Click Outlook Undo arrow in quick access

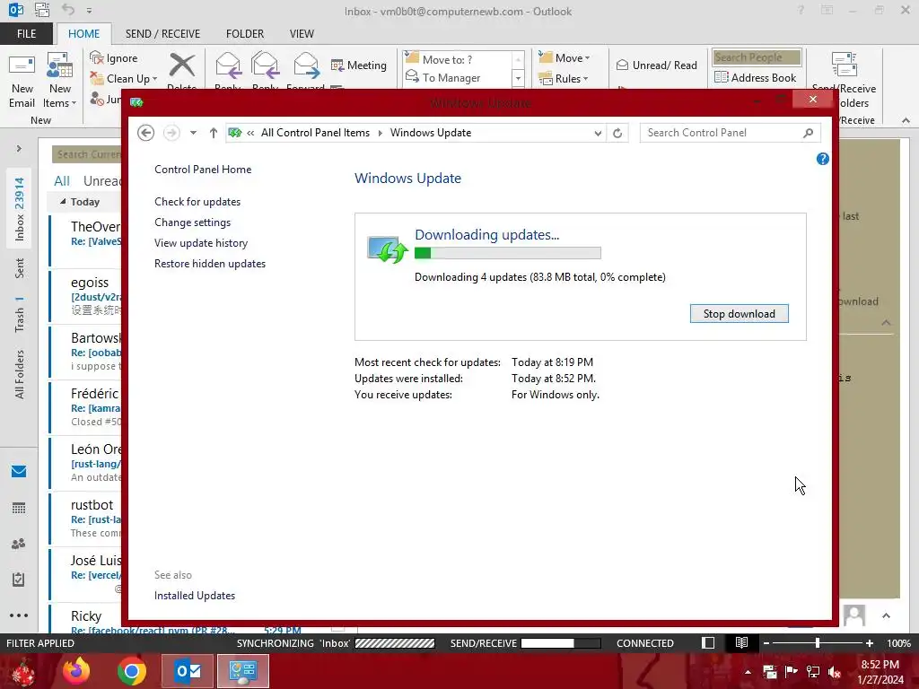click(x=68, y=10)
